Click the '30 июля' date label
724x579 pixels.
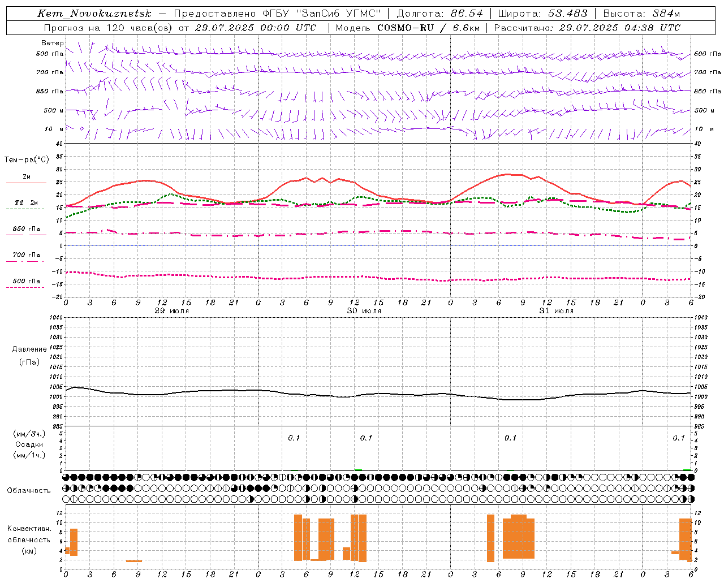(364, 311)
